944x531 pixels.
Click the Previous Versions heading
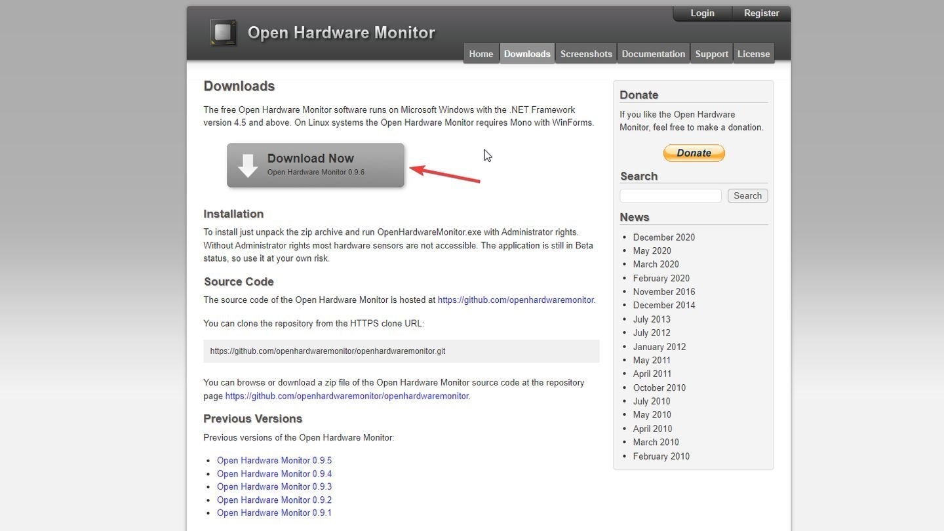pos(252,419)
